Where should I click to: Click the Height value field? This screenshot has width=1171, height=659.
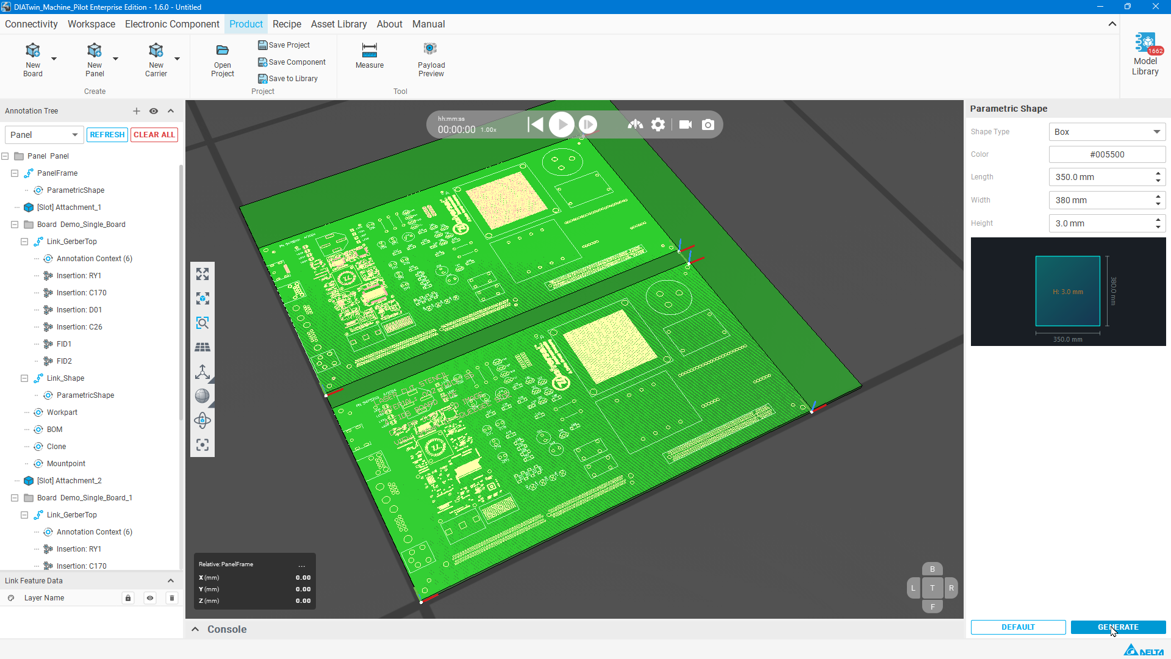click(x=1107, y=223)
